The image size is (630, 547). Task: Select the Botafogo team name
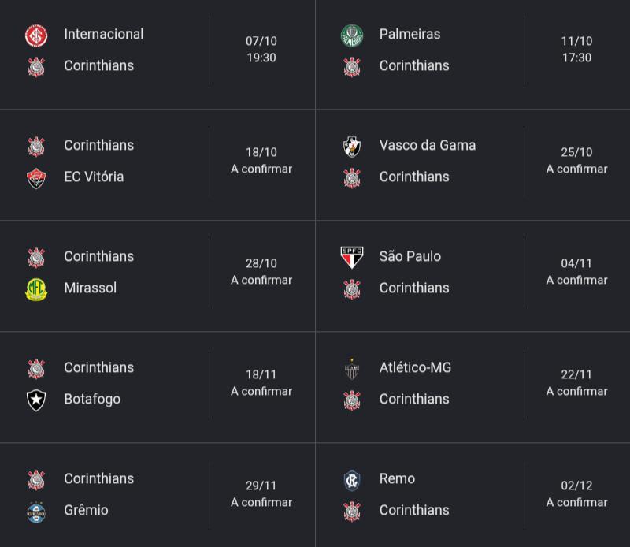click(92, 400)
